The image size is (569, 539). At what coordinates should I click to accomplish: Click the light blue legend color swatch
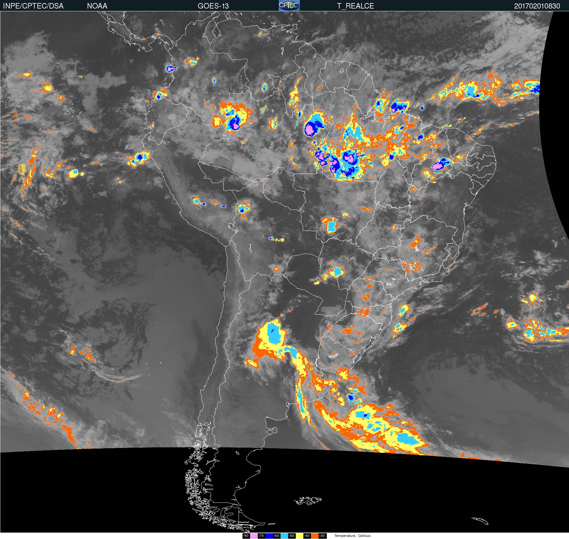pos(284,536)
